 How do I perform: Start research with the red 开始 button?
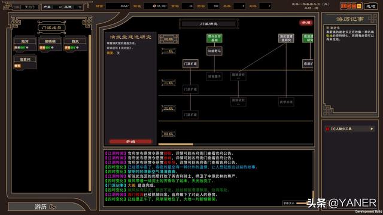tap(130, 142)
